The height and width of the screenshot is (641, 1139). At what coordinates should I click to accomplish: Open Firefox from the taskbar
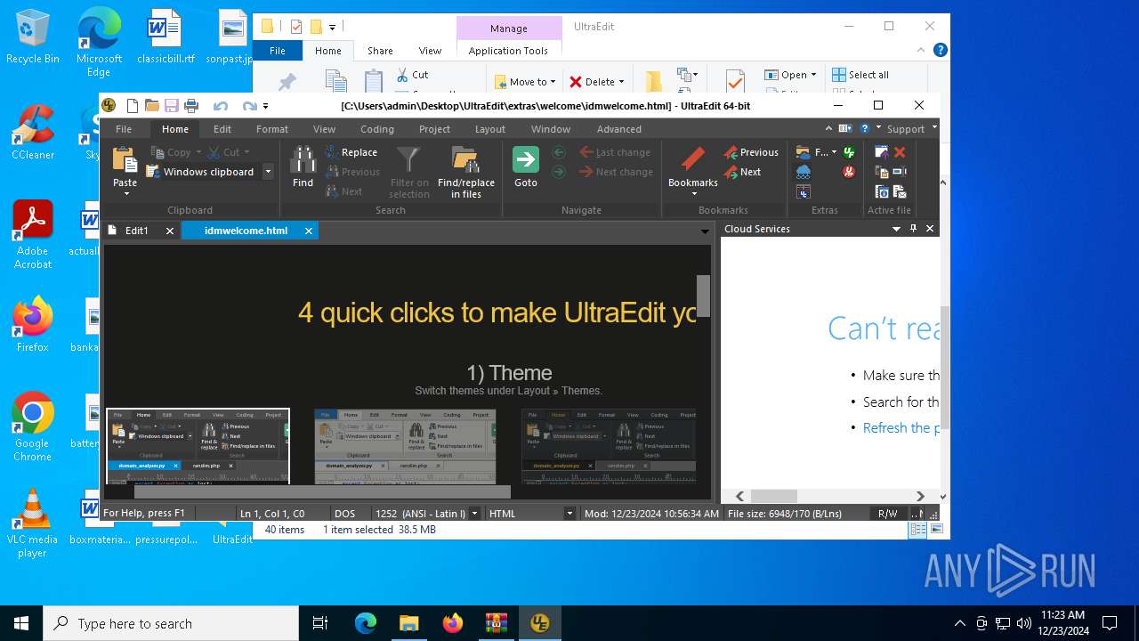[x=452, y=623]
